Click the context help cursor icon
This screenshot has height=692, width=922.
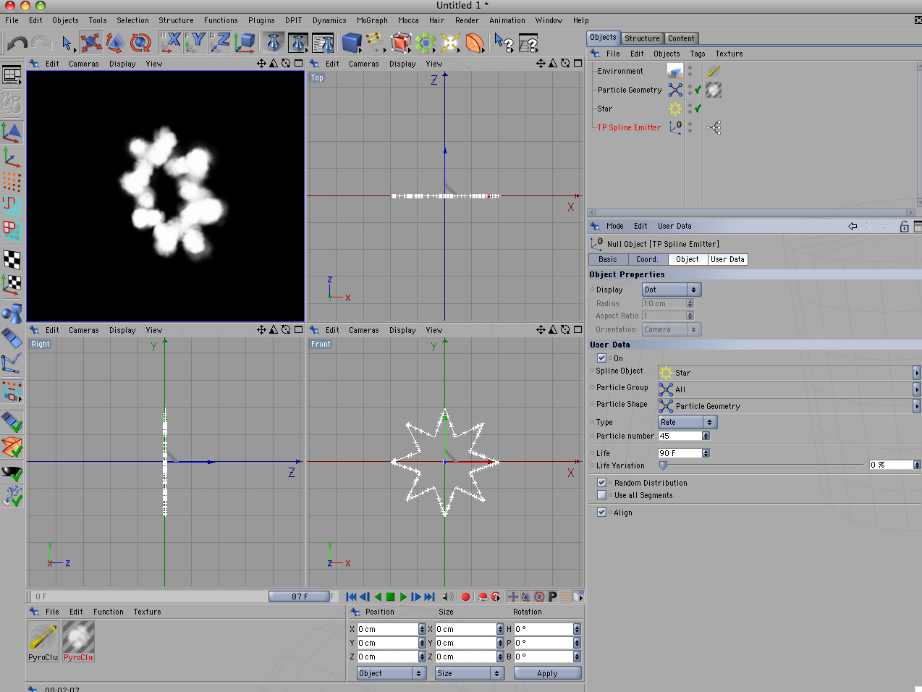coord(504,43)
